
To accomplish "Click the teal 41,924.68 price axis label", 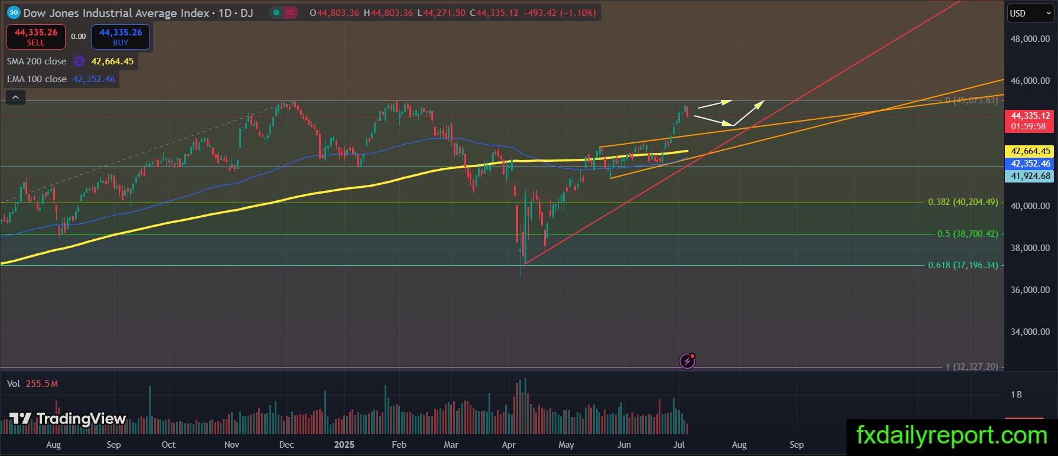I will (x=1030, y=176).
